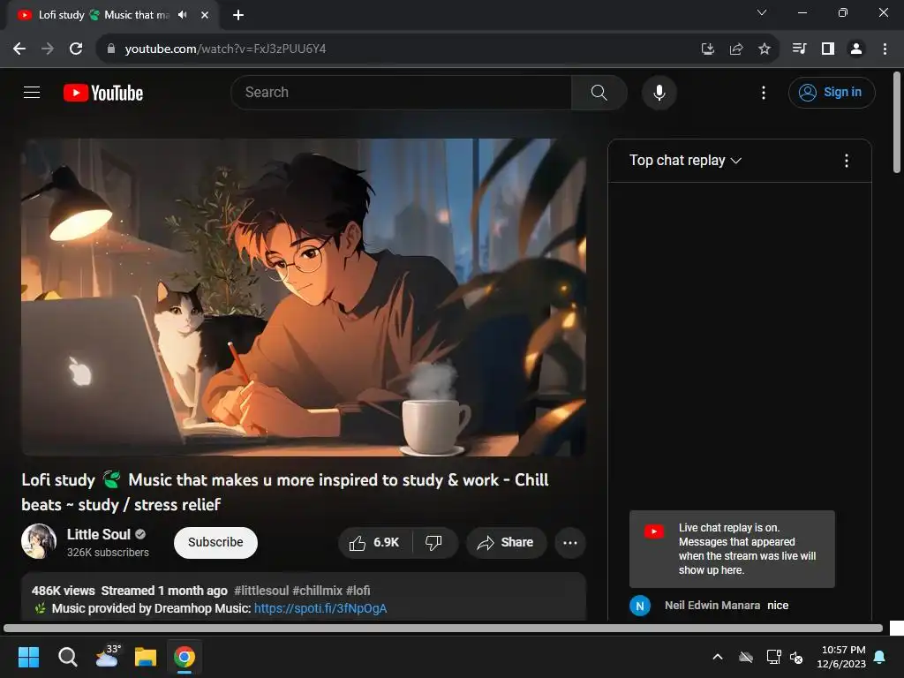Like the video with thumbs up
Screen dimensions: 904x678
click(x=374, y=543)
